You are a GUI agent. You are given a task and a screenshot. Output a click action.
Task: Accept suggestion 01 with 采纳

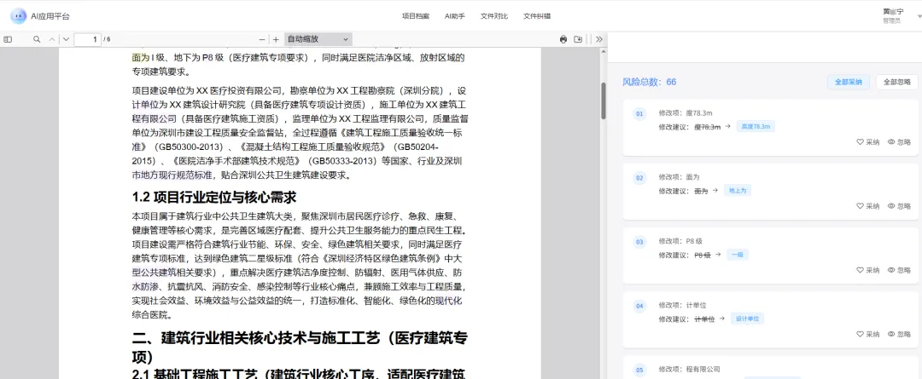868,142
